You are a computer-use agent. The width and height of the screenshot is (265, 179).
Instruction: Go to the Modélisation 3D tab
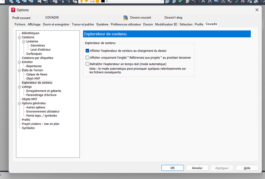tap(166, 24)
